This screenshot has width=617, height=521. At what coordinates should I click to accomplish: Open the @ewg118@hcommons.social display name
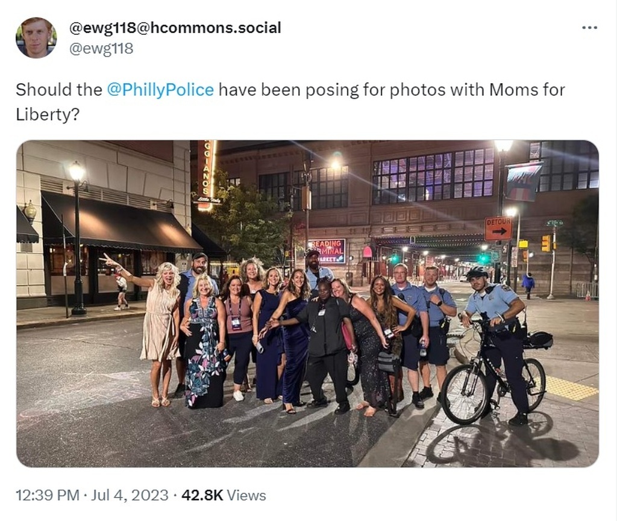175,28
